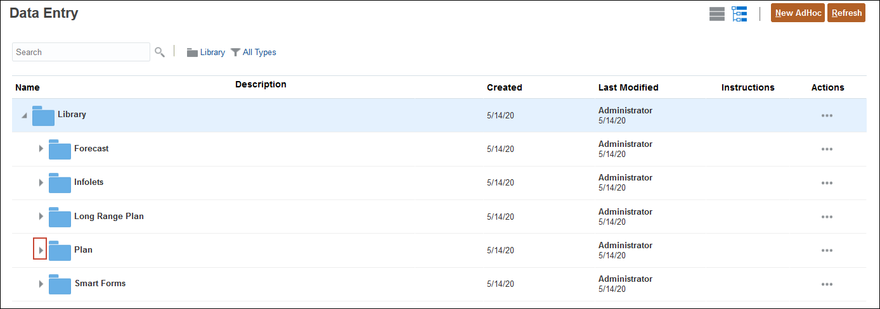Image resolution: width=880 pixels, height=309 pixels.
Task: Click the Library breadcrumb link
Action: [x=212, y=53]
